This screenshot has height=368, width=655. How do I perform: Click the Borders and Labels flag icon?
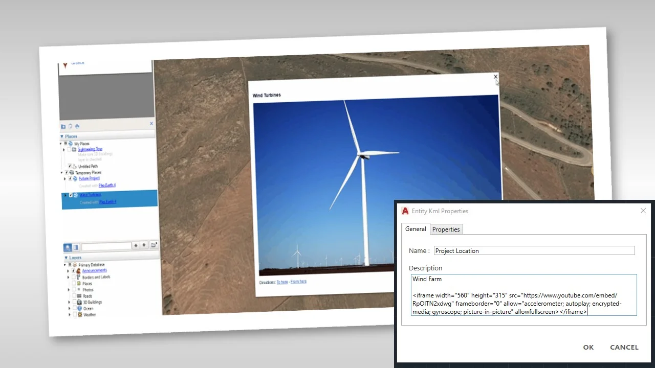pyautogui.click(x=78, y=277)
